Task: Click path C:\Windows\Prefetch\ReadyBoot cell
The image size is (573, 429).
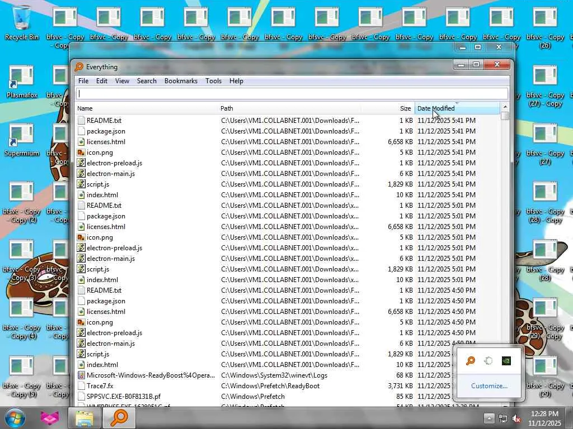Action: coord(270,385)
